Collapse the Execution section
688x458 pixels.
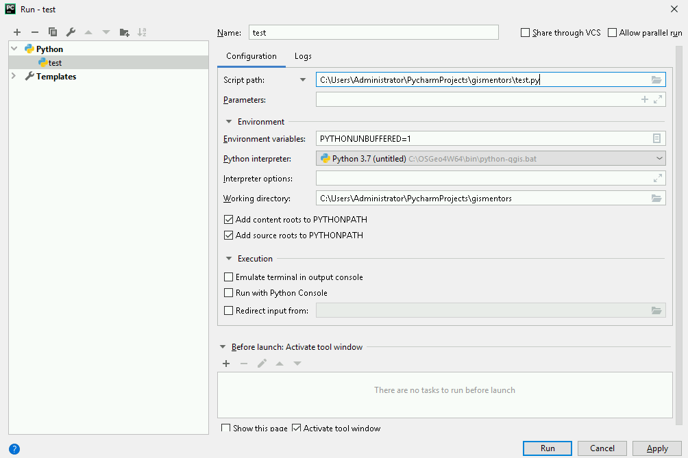tap(228, 258)
